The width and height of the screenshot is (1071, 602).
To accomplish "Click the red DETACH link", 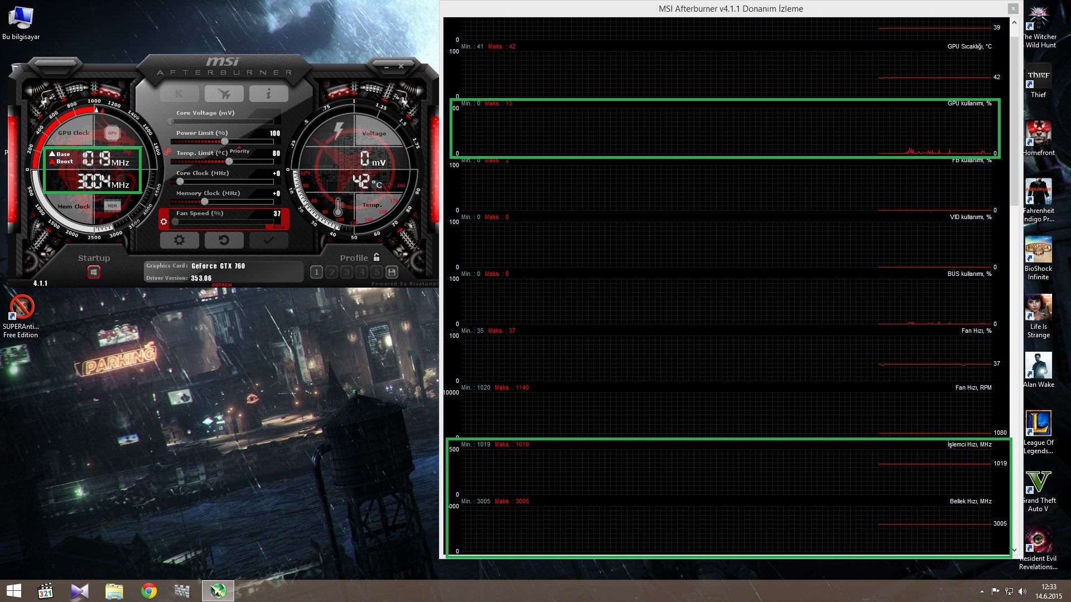I will coord(221,285).
